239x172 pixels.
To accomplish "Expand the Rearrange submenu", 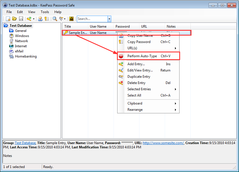I will [x=148, y=110].
